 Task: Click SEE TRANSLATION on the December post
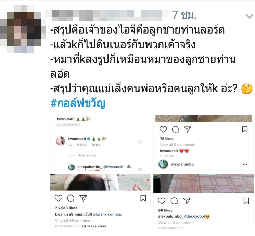(94, 226)
